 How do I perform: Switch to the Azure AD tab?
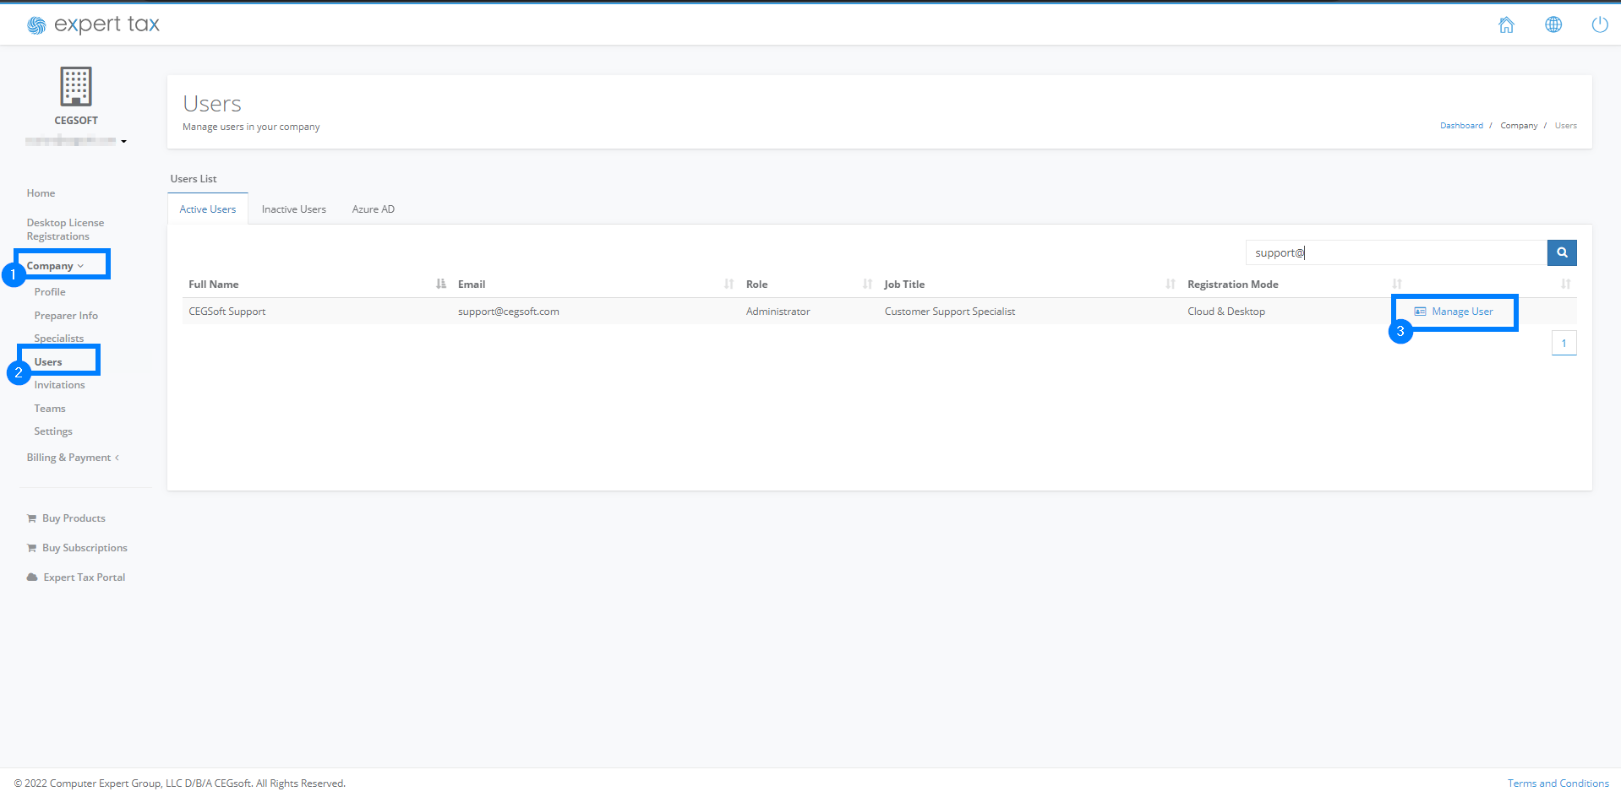374,209
